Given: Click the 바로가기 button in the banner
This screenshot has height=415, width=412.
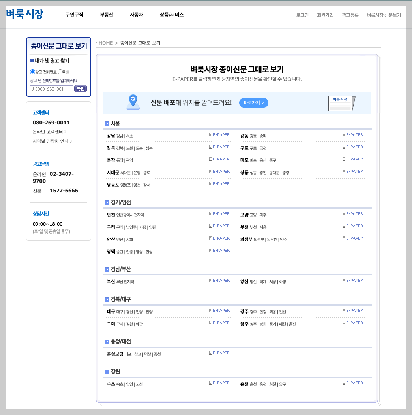Looking at the screenshot, I should pos(254,103).
